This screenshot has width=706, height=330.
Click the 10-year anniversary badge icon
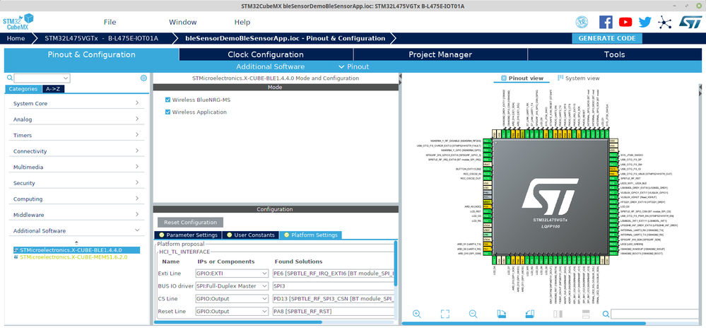(x=582, y=22)
